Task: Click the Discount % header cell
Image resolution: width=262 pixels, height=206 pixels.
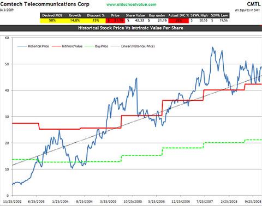Action: [x=96, y=15]
